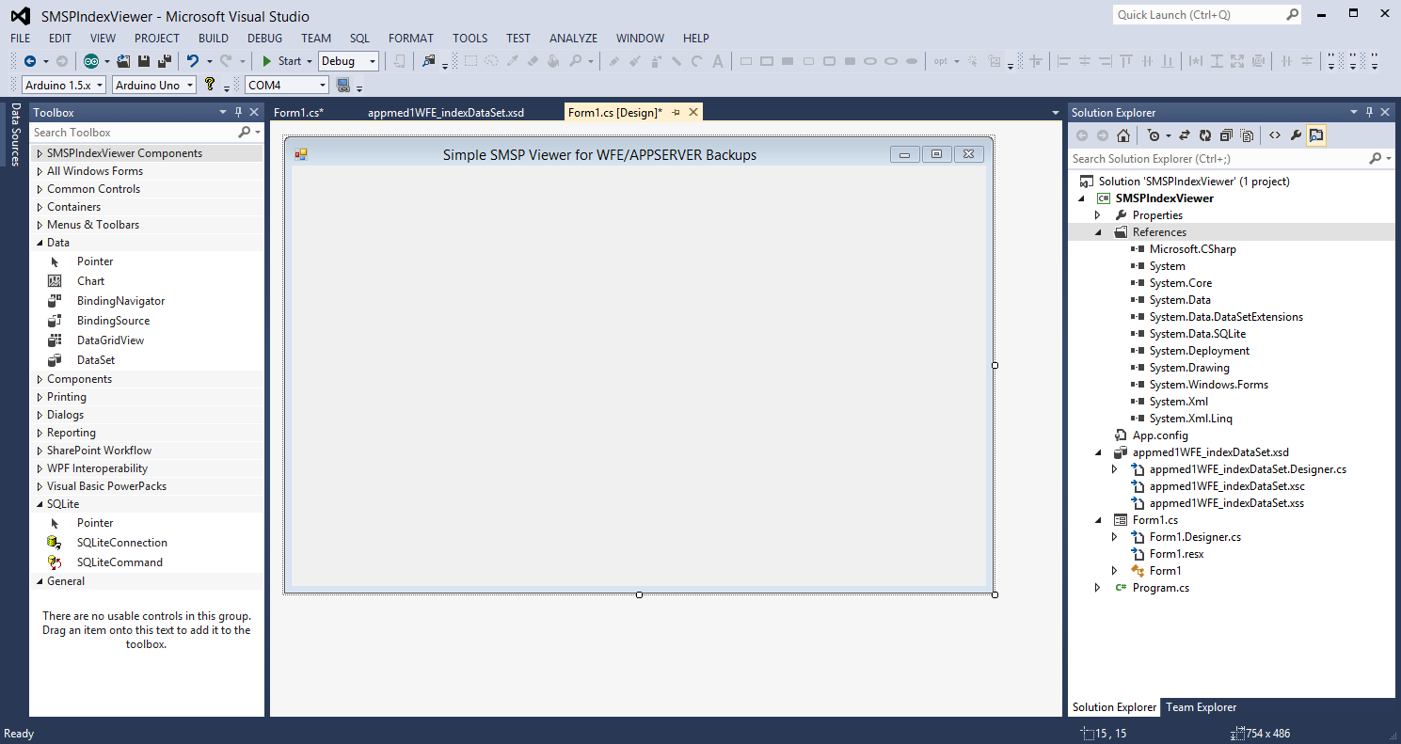Expand the Form1.Designer.cs node

pyautogui.click(x=1115, y=537)
